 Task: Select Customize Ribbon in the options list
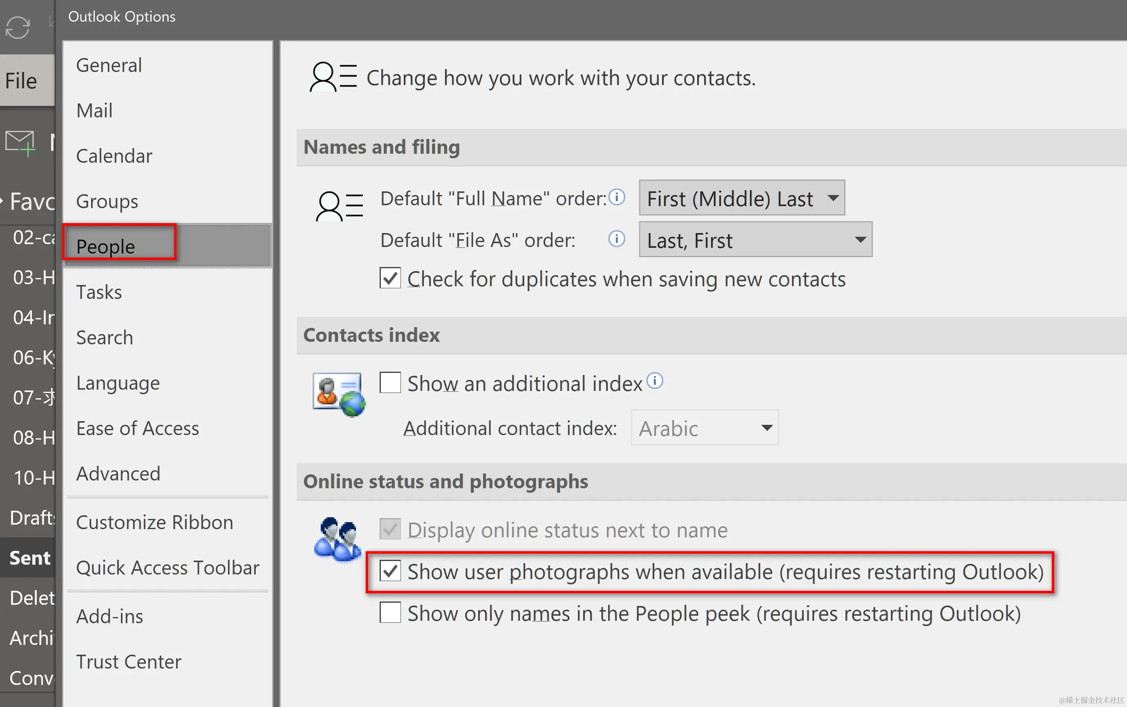[x=154, y=522]
